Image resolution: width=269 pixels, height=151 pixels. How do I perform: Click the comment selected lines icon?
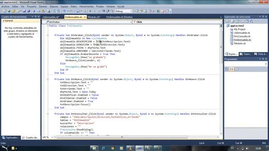pyautogui.click(x=54, y=11)
